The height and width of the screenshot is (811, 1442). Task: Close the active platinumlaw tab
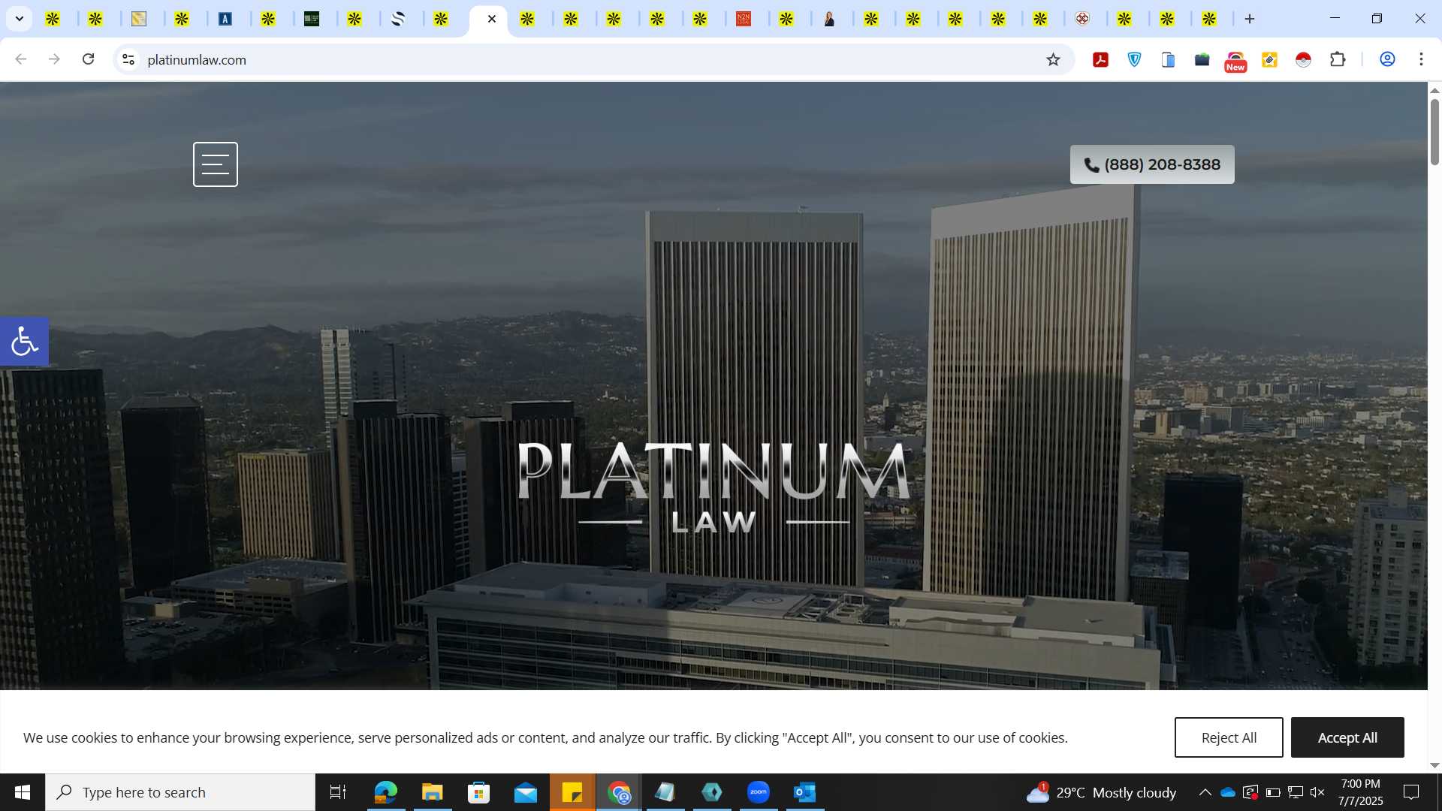(492, 19)
